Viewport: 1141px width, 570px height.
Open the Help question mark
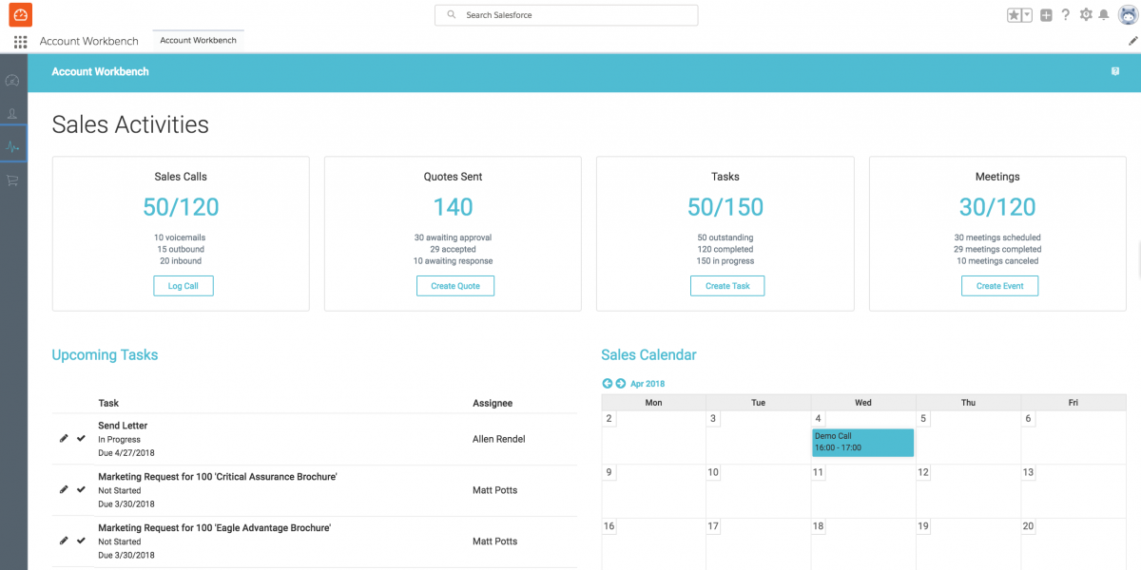tap(1066, 15)
